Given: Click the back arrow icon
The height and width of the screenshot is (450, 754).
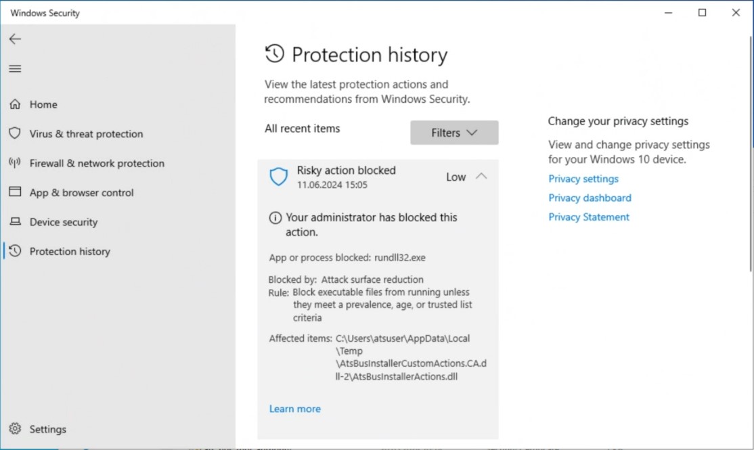Looking at the screenshot, I should tap(15, 39).
